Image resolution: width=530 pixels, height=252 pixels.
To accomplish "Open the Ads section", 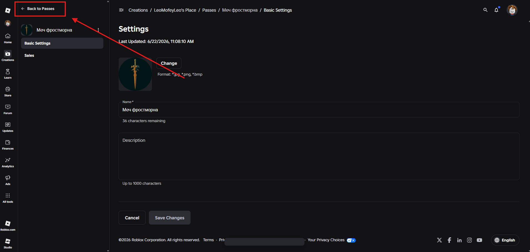I will [x=8, y=180].
